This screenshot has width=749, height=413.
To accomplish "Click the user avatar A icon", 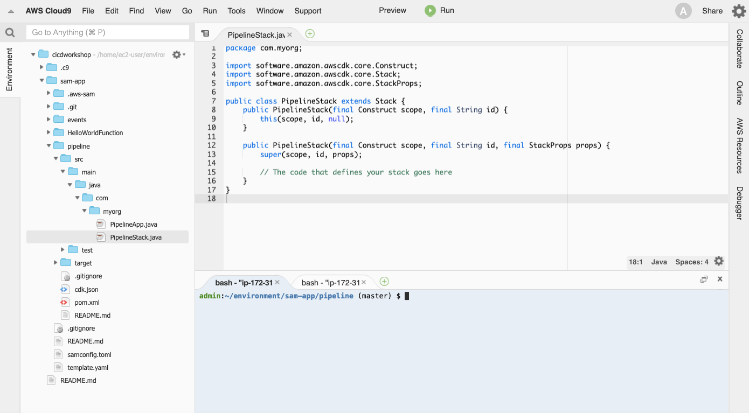I will 683,11.
